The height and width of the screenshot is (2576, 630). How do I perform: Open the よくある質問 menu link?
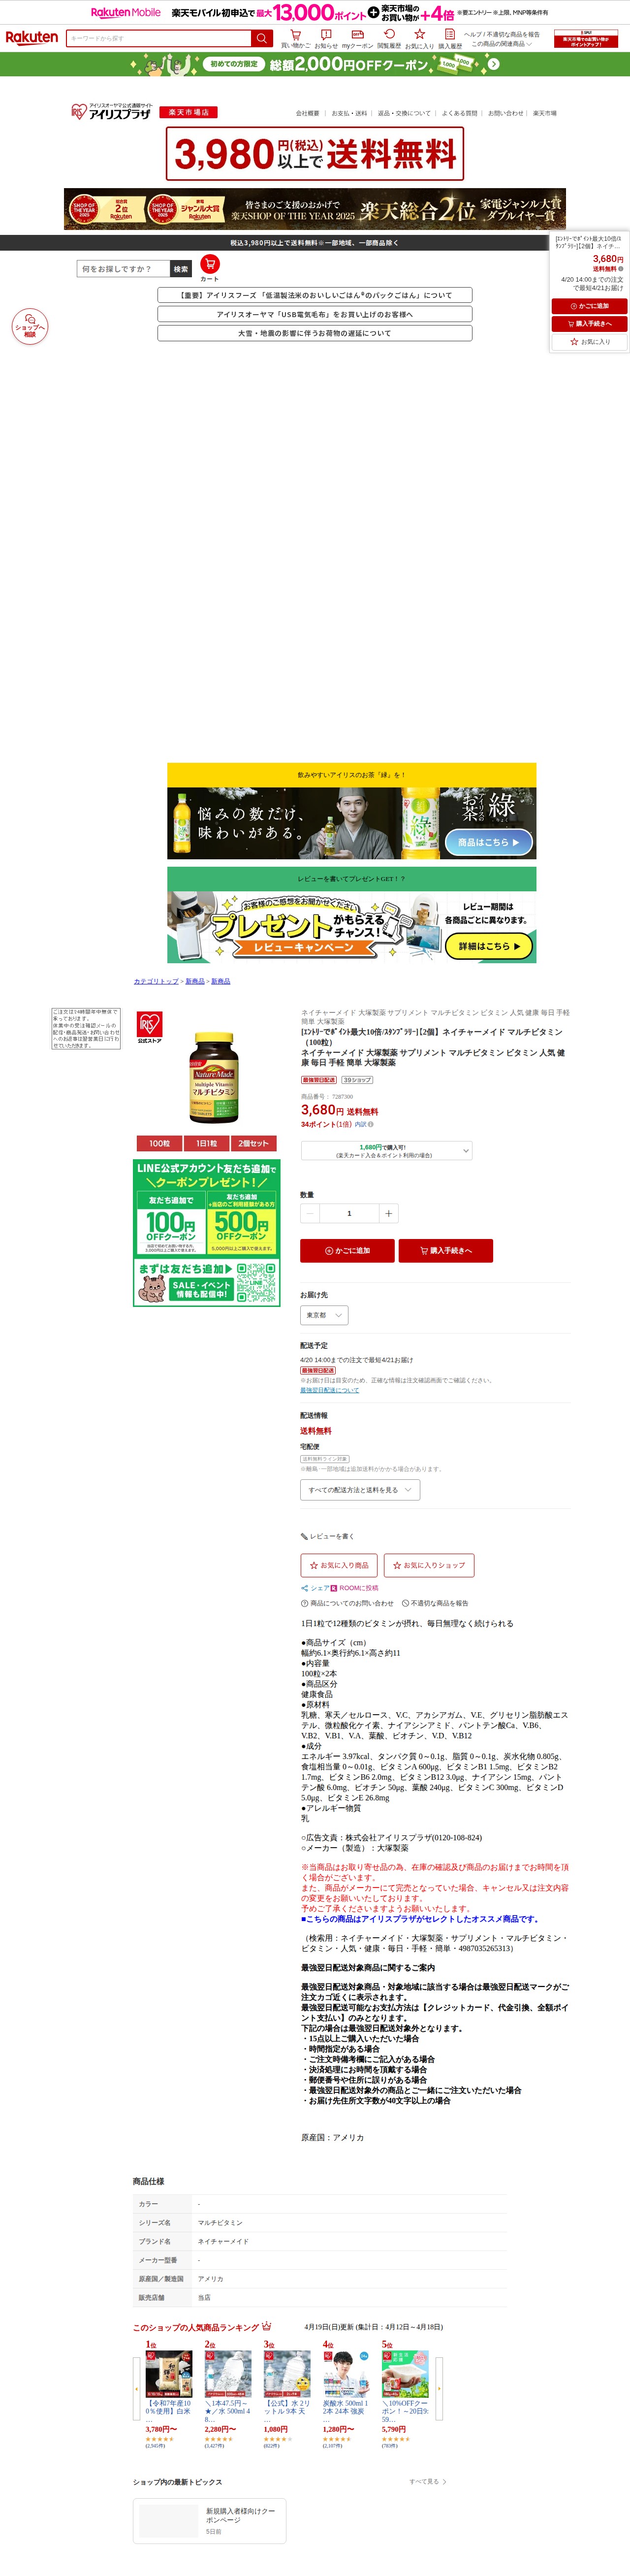459,113
